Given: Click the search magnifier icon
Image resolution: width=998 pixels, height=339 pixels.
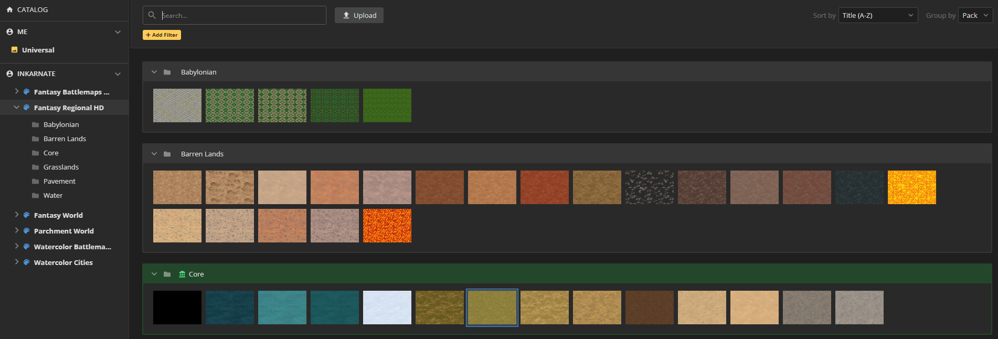Looking at the screenshot, I should coord(152,15).
